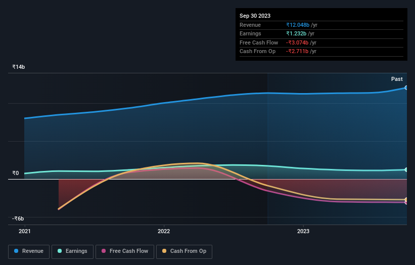Screen dimensions: 415x265
Task: Toggle the Free Cash Flow legend series
Action: tap(125, 251)
